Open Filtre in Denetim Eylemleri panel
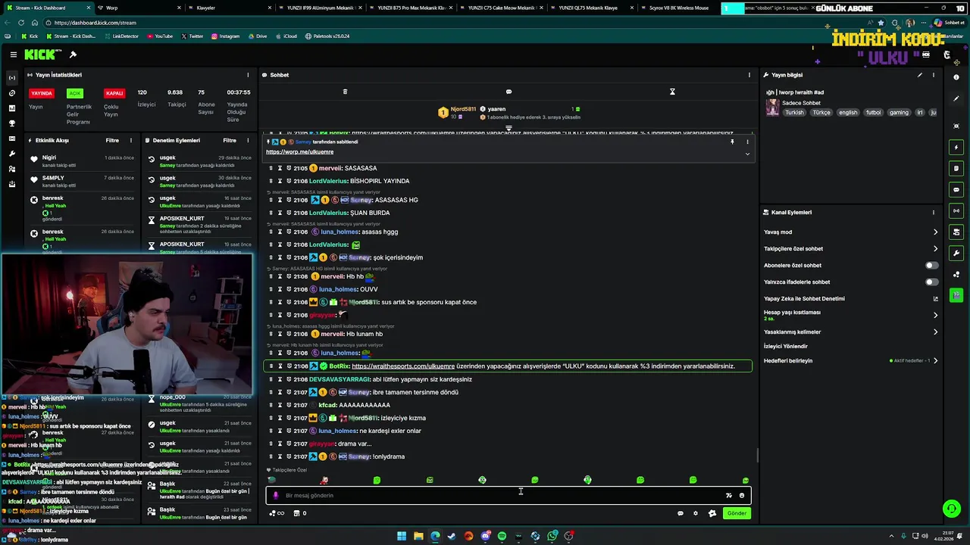This screenshot has height=545, width=970. pyautogui.click(x=230, y=140)
